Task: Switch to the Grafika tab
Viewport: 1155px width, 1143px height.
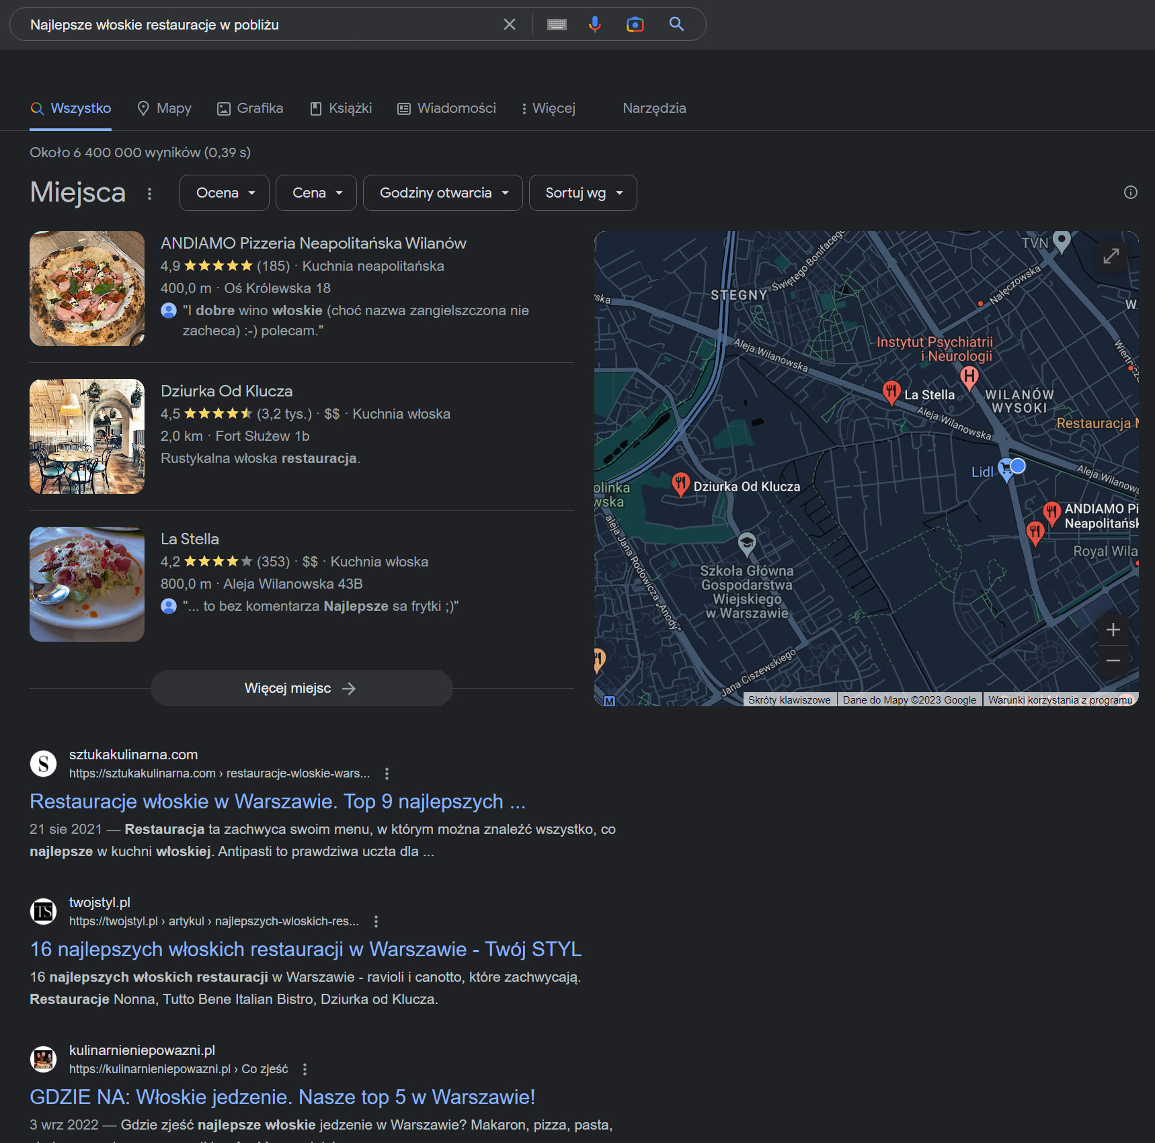Action: coord(250,108)
